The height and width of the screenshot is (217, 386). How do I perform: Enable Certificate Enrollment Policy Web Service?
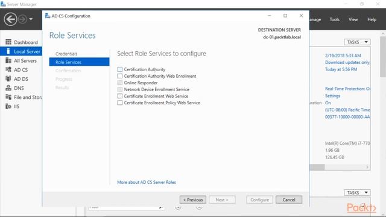coord(120,102)
